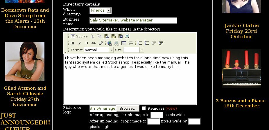The height and width of the screenshot is (130, 269).
Task: Click the Business name text field
Action: (x=133, y=20)
